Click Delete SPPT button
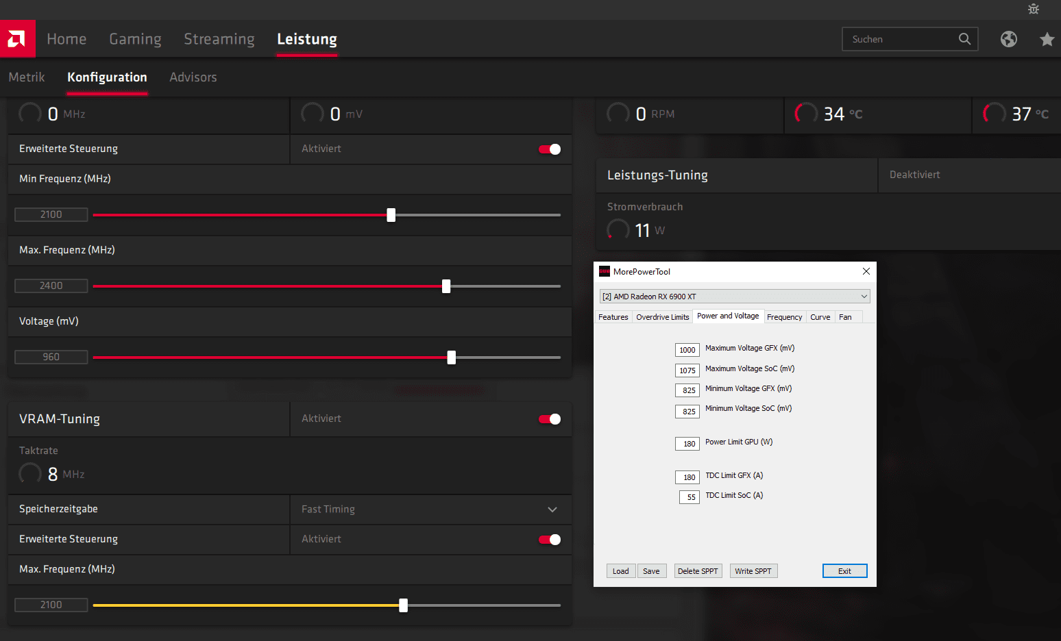This screenshot has height=641, width=1061. coord(698,571)
